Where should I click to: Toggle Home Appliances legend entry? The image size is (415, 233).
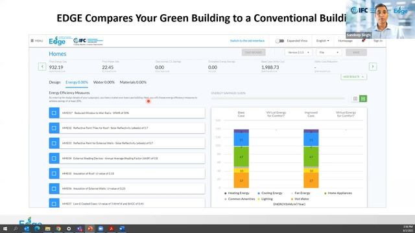point(338,193)
